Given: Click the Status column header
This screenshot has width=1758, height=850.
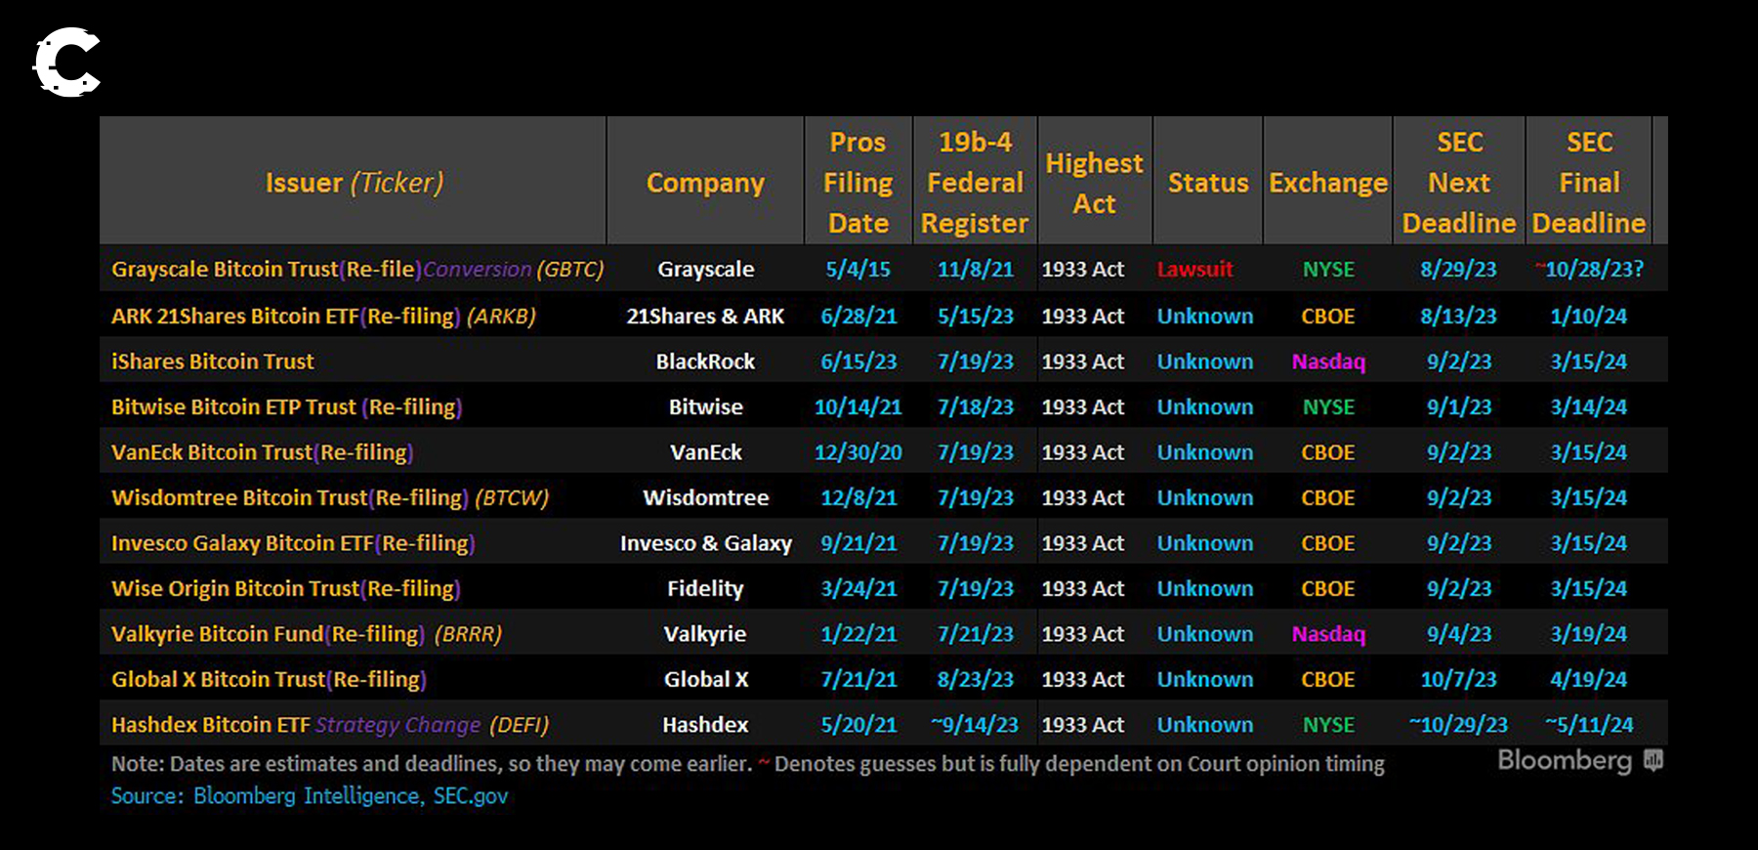Looking at the screenshot, I should pyautogui.click(x=1208, y=183).
